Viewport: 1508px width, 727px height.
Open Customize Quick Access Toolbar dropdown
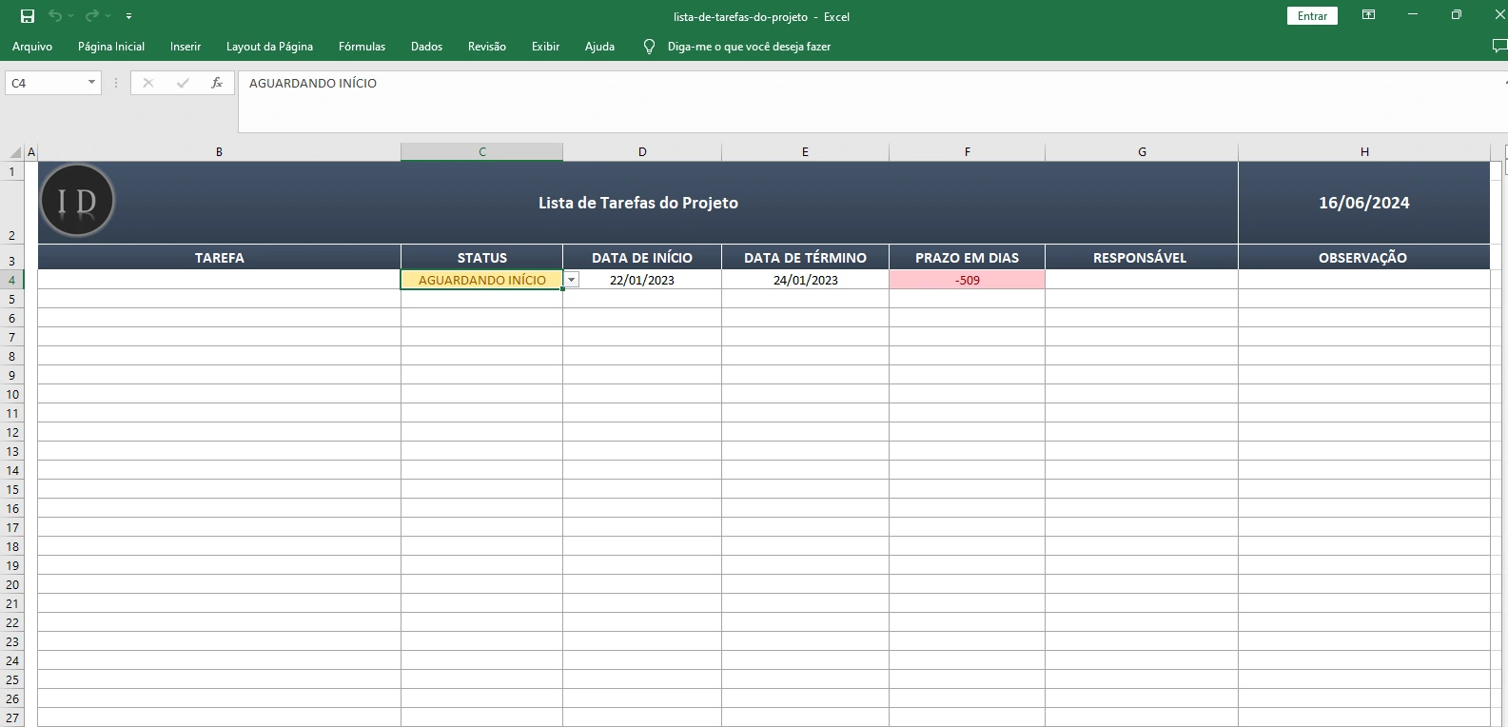click(x=128, y=16)
